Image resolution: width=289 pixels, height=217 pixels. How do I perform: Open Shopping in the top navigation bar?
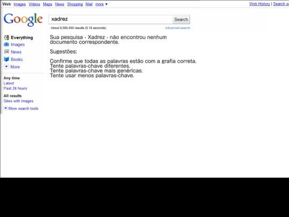click(75, 4)
